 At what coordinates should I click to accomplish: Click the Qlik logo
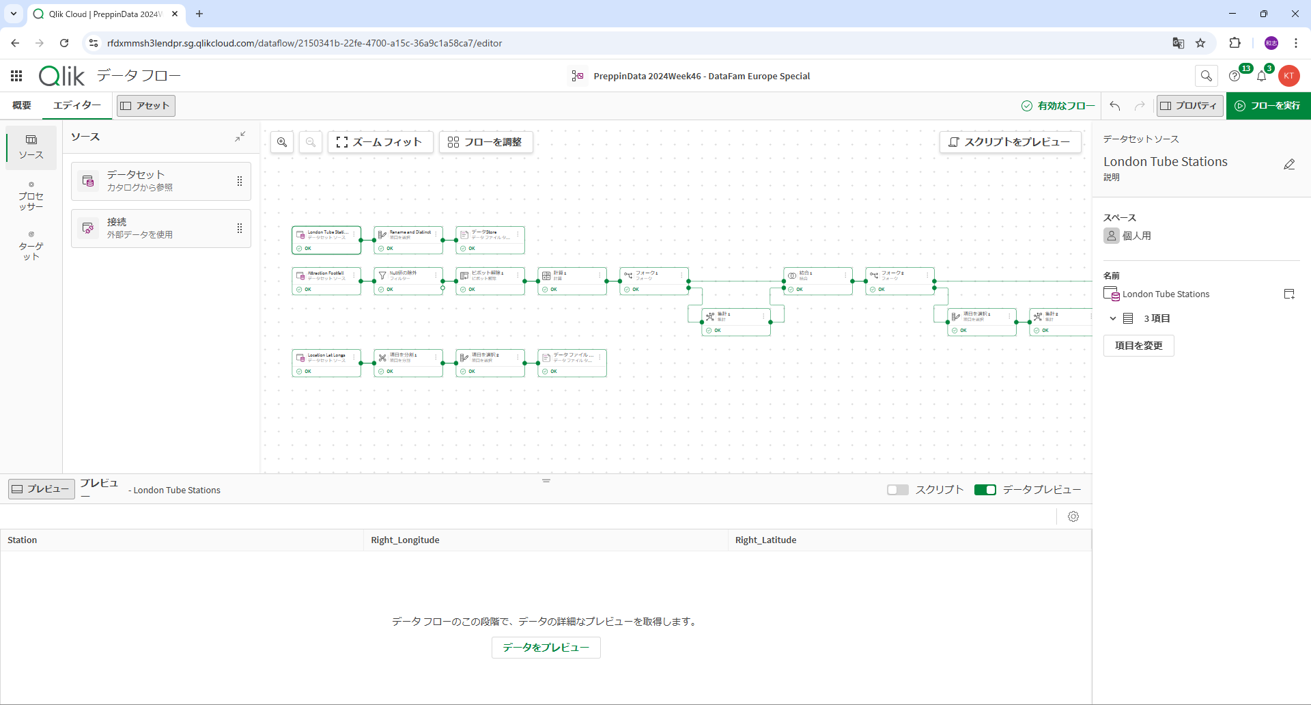[x=61, y=76]
